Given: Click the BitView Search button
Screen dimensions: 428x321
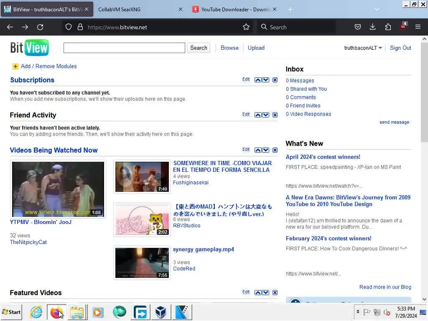Looking at the screenshot, I should (199, 48).
